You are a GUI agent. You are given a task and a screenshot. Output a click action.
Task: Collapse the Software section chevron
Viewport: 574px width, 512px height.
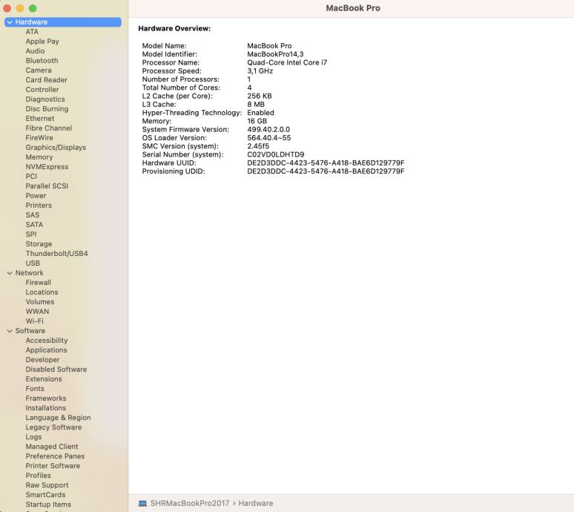[x=10, y=331]
